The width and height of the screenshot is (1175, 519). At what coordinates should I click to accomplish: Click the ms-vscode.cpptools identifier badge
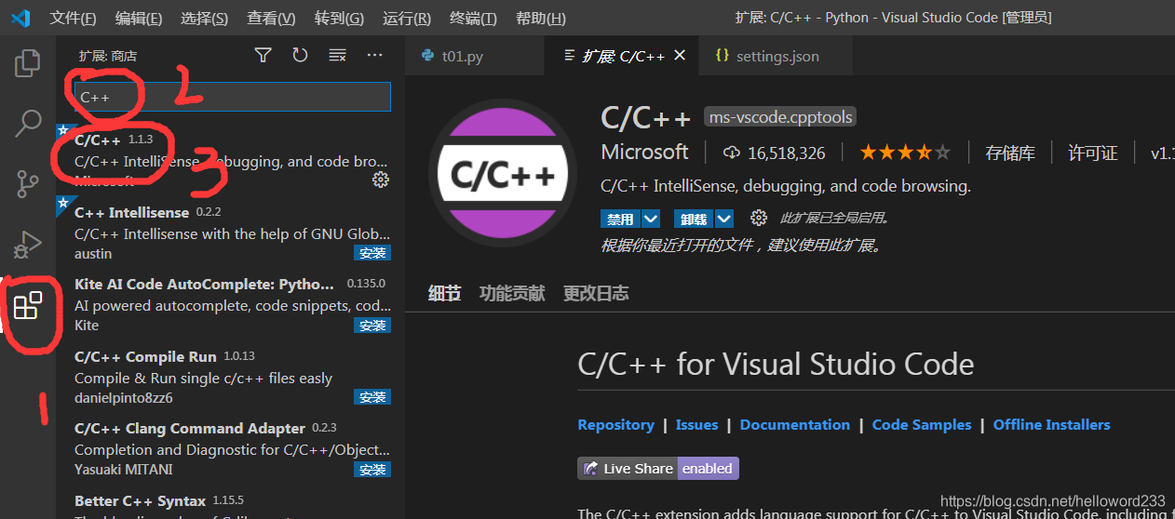point(779,118)
